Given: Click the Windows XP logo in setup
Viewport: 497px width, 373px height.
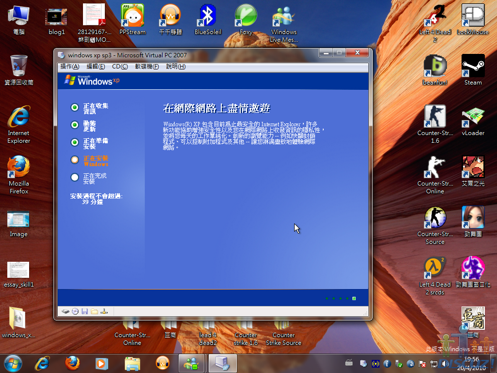Looking at the screenshot, I should pos(92,80).
